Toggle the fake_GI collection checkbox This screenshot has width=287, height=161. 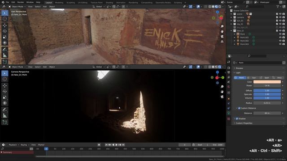[x=277, y=31]
